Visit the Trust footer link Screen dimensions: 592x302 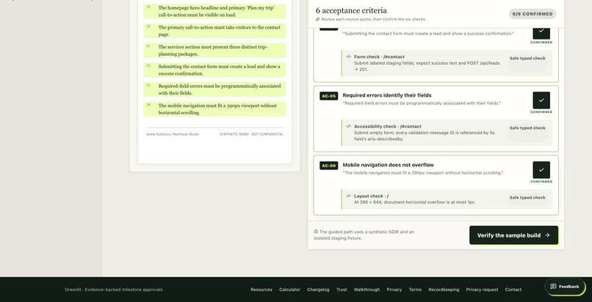(342, 290)
